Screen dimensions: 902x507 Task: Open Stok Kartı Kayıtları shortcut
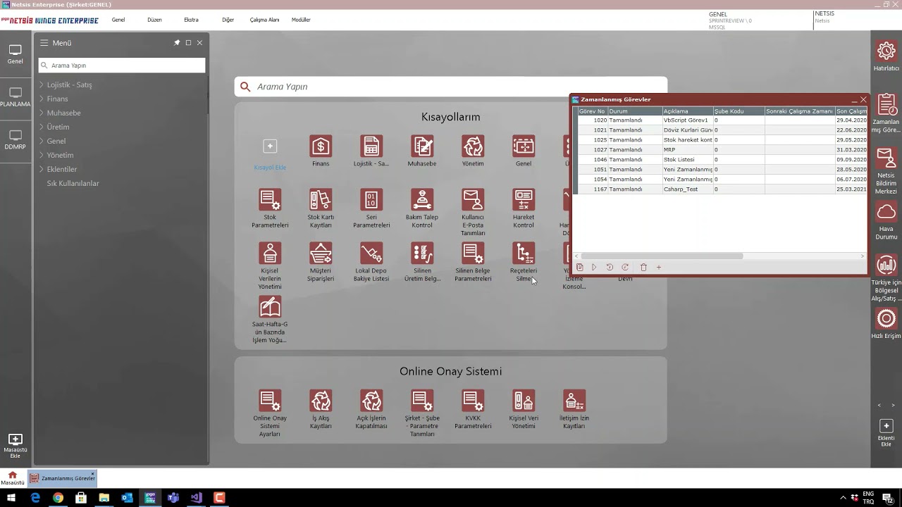321,200
